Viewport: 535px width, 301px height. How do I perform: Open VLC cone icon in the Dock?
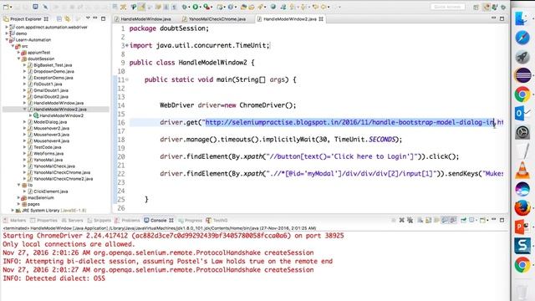[x=522, y=170]
